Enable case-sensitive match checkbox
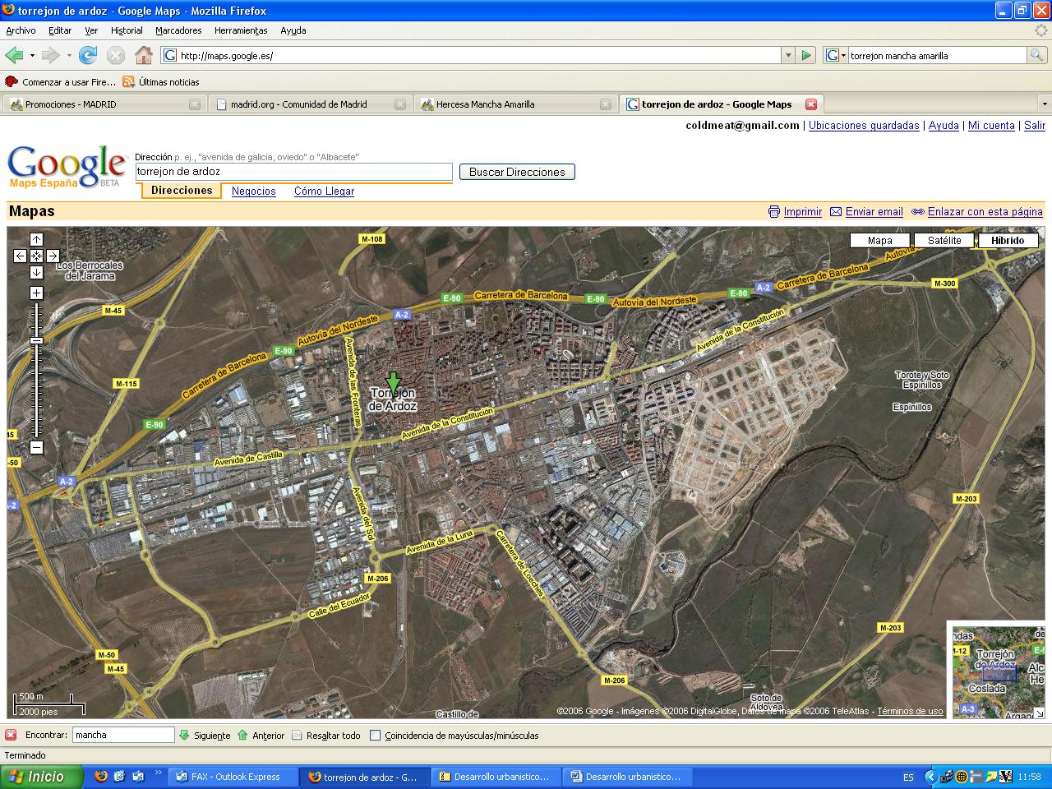The width and height of the screenshot is (1052, 789). click(x=376, y=736)
